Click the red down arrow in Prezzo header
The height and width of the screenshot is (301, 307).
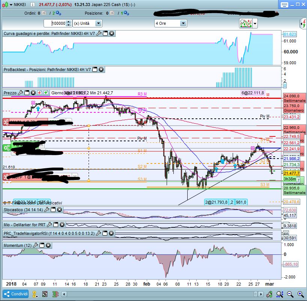[39, 92]
